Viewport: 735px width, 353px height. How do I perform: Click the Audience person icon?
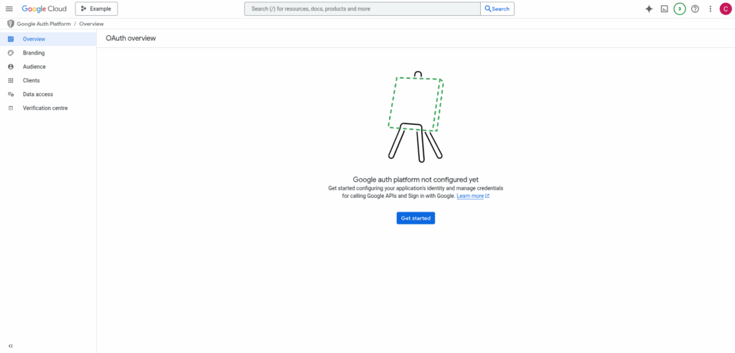(11, 67)
